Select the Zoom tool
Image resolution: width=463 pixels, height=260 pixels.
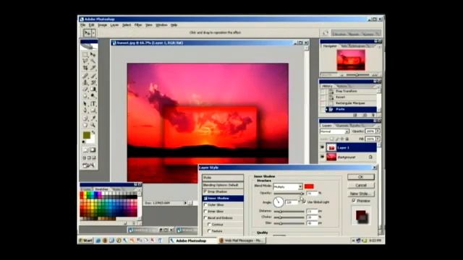(x=93, y=125)
